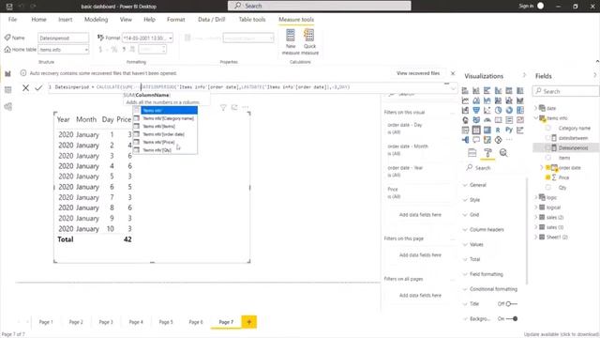Expand the logic table in Fields
The height and width of the screenshot is (338, 600).
click(536, 197)
